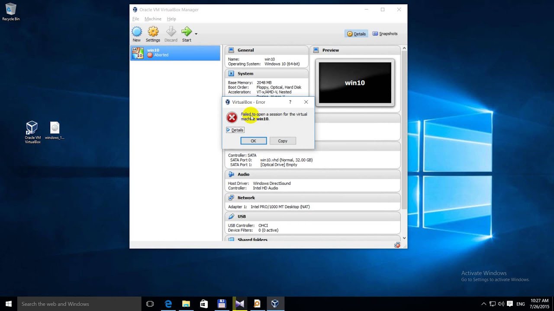Click the USB section header icon

tap(231, 216)
